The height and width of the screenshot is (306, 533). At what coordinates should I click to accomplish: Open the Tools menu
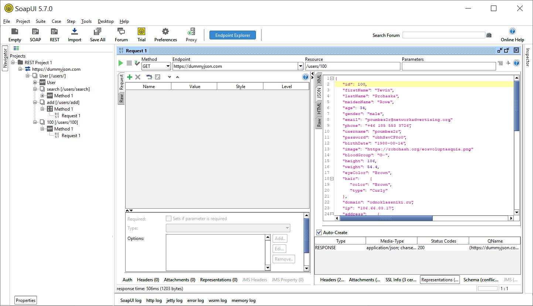[x=86, y=21]
